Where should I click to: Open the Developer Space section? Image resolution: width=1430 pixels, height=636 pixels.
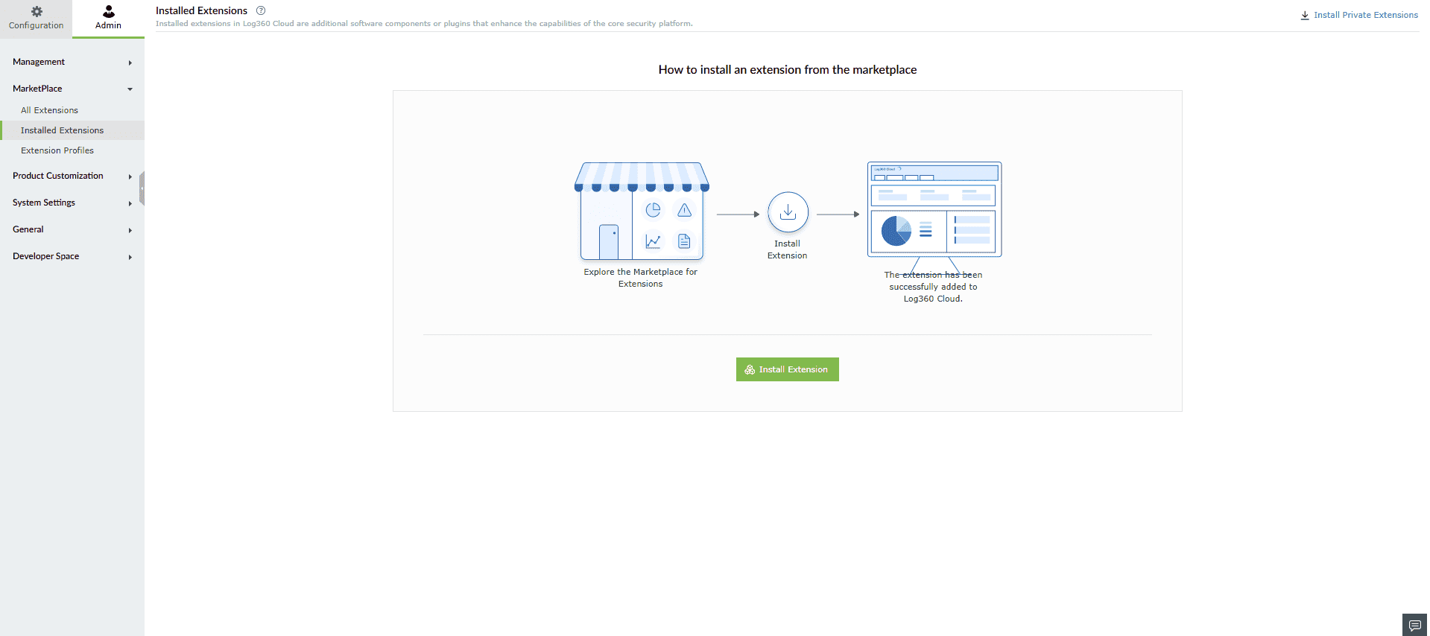[45, 256]
